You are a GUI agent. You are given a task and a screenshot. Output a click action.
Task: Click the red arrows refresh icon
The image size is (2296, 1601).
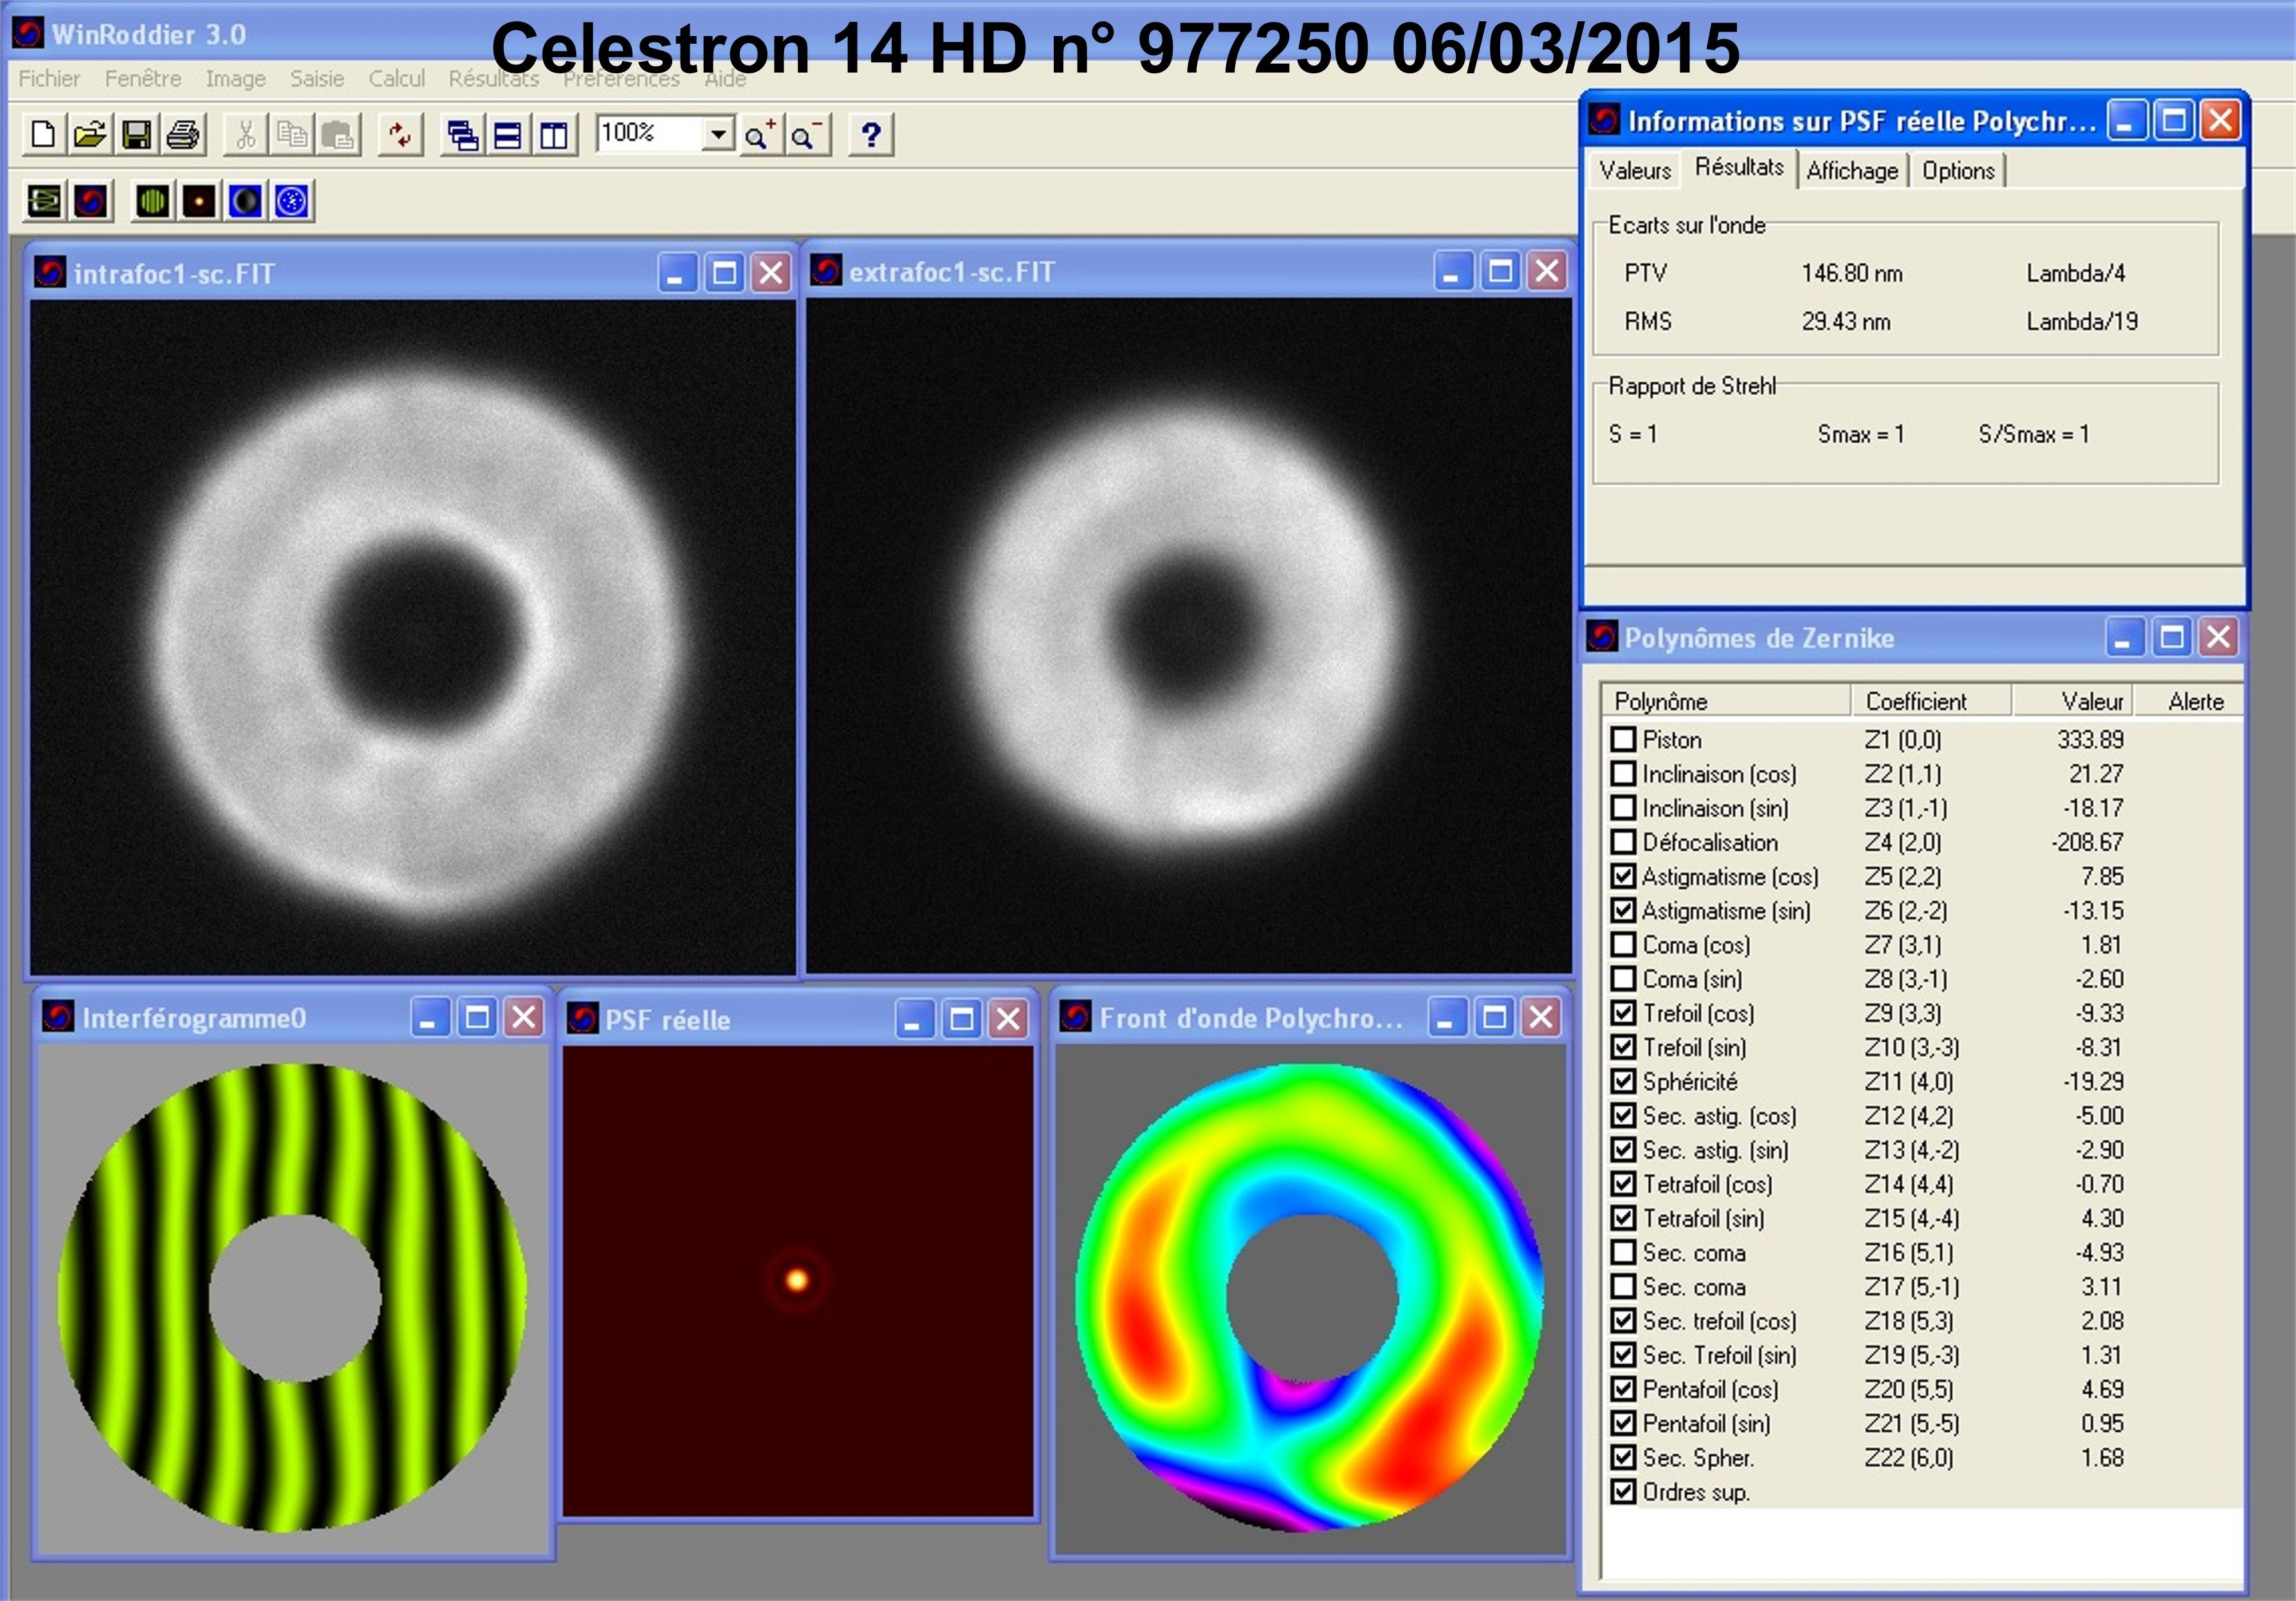tap(400, 135)
